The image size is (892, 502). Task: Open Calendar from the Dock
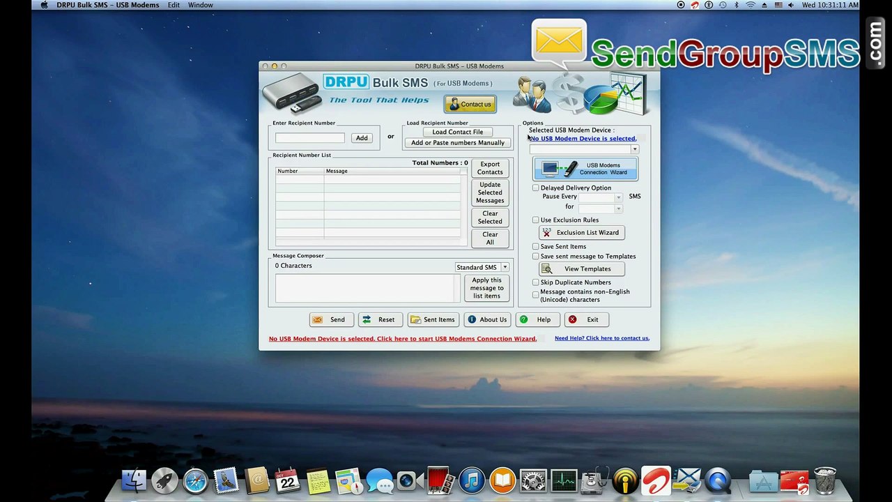[287, 481]
